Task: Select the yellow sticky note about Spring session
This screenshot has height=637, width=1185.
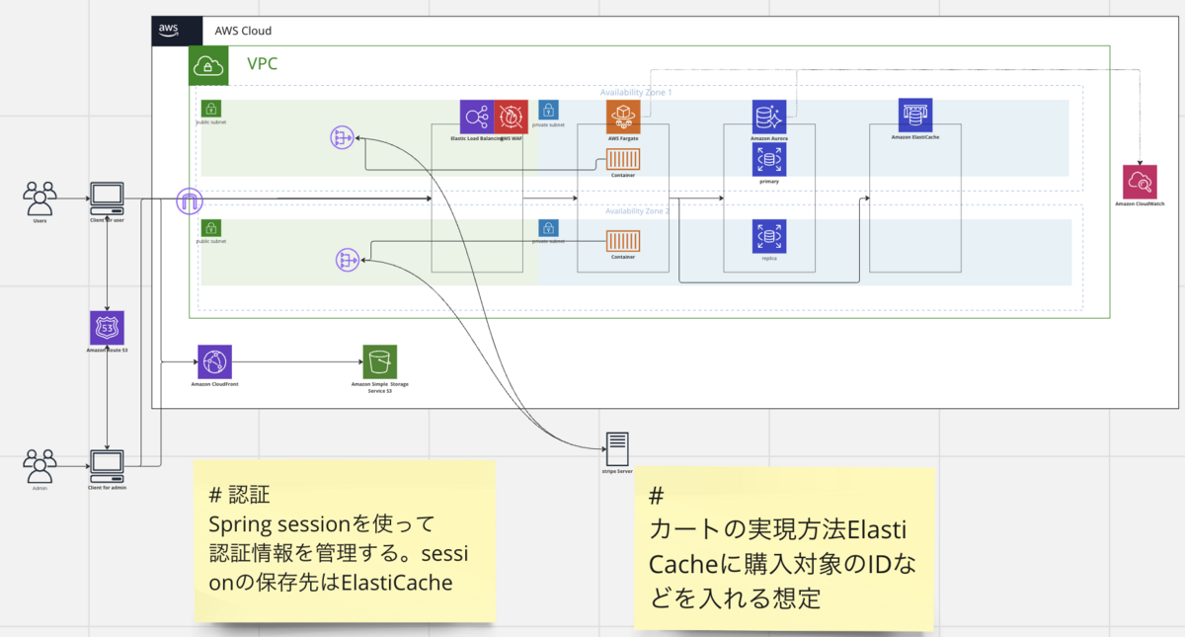Action: point(344,540)
